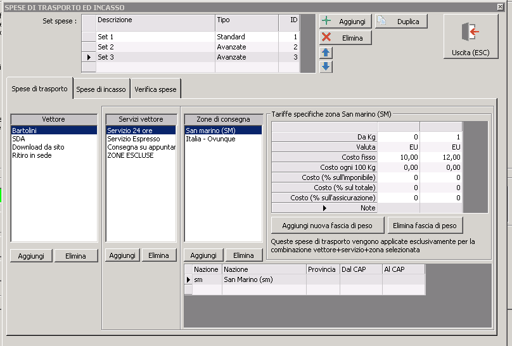Click Vettore list header

(54, 119)
